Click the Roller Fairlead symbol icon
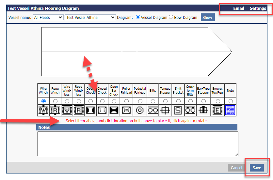Viewport: 273px width, 180px height. (126, 110)
